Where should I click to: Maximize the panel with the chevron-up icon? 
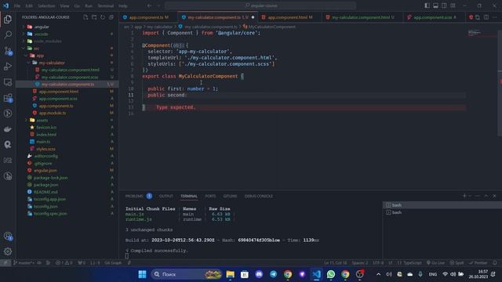pos(486,196)
